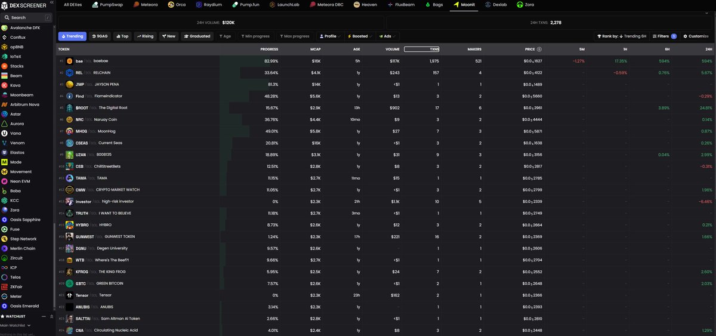The image size is (716, 336).
Task: Select the New button
Action: 168,36
